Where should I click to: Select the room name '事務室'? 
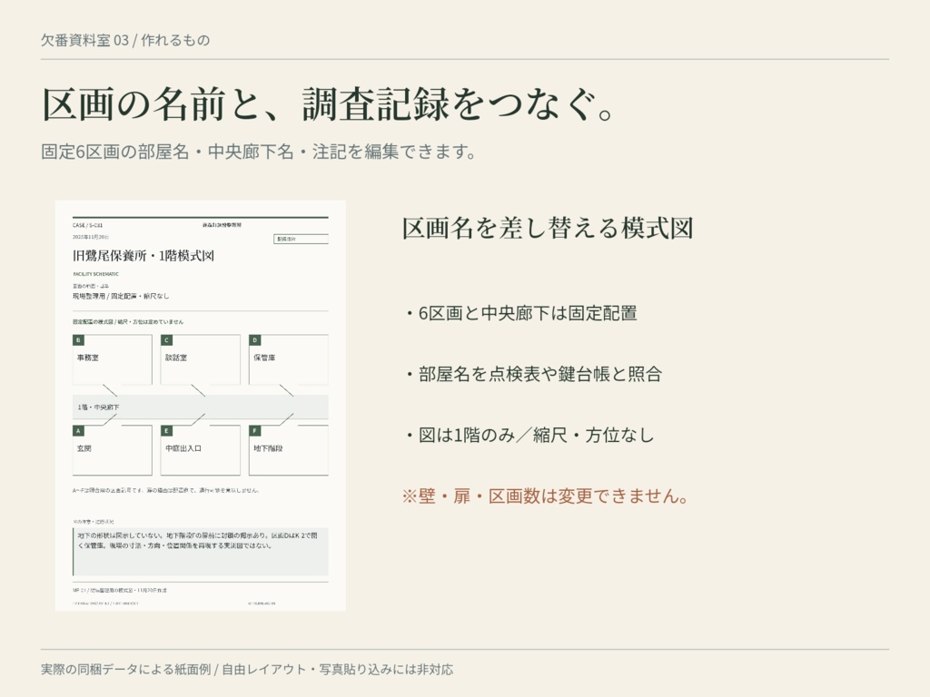pos(88,358)
